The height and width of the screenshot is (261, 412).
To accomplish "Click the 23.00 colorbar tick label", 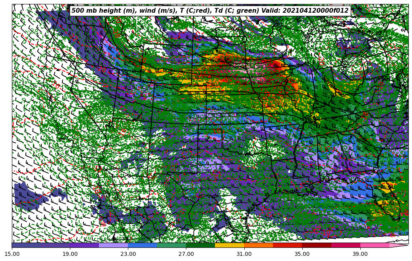I will coord(128,253).
